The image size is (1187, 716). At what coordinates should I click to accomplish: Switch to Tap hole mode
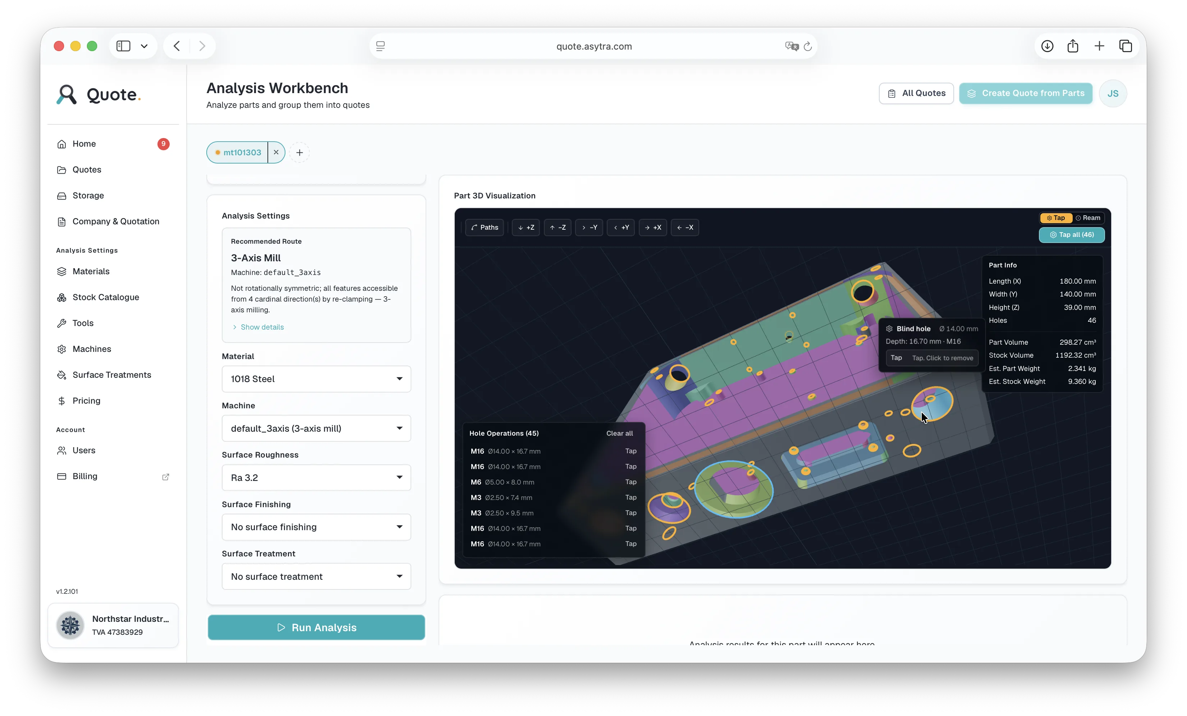pos(1056,218)
